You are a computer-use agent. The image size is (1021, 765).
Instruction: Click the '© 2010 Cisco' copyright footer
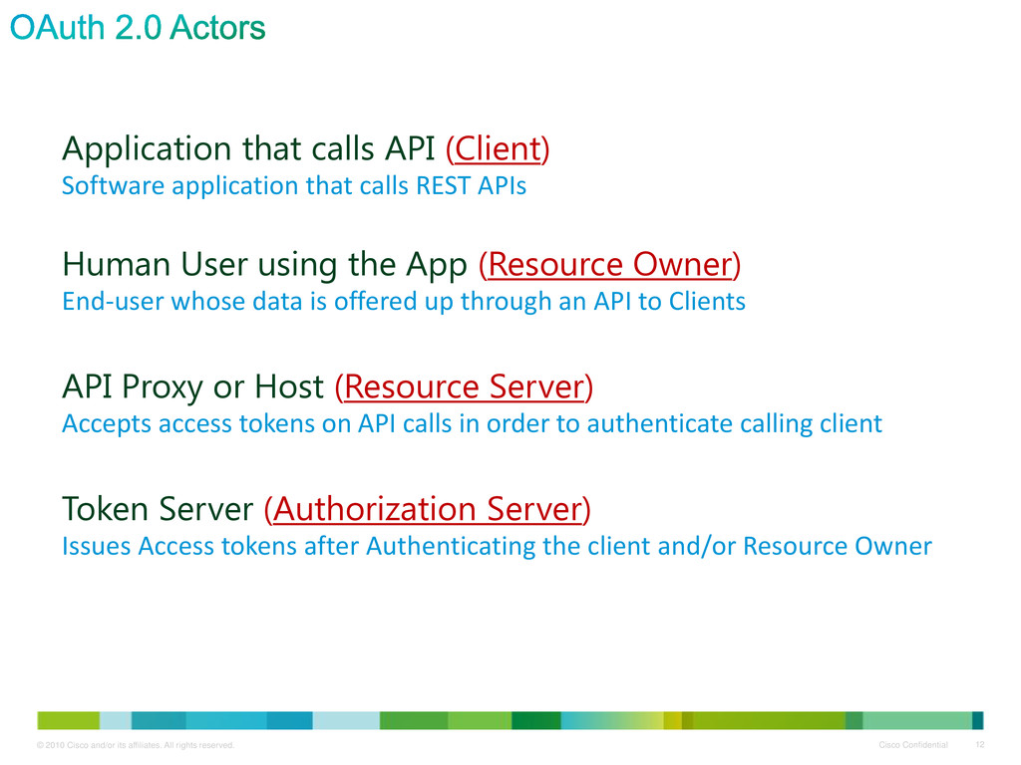coord(136,745)
